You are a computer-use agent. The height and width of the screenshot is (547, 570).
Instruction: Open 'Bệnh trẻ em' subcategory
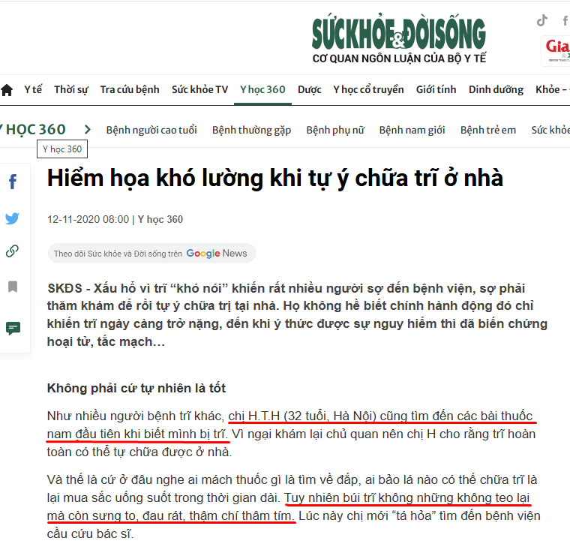pos(488,130)
